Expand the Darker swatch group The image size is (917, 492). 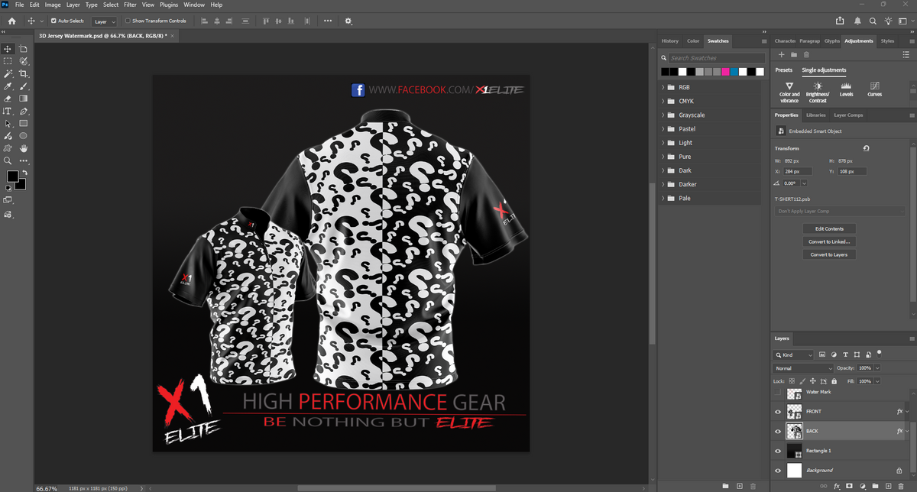663,184
